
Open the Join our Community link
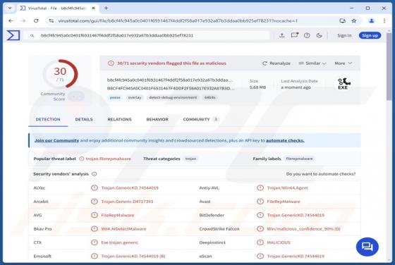coord(56,140)
